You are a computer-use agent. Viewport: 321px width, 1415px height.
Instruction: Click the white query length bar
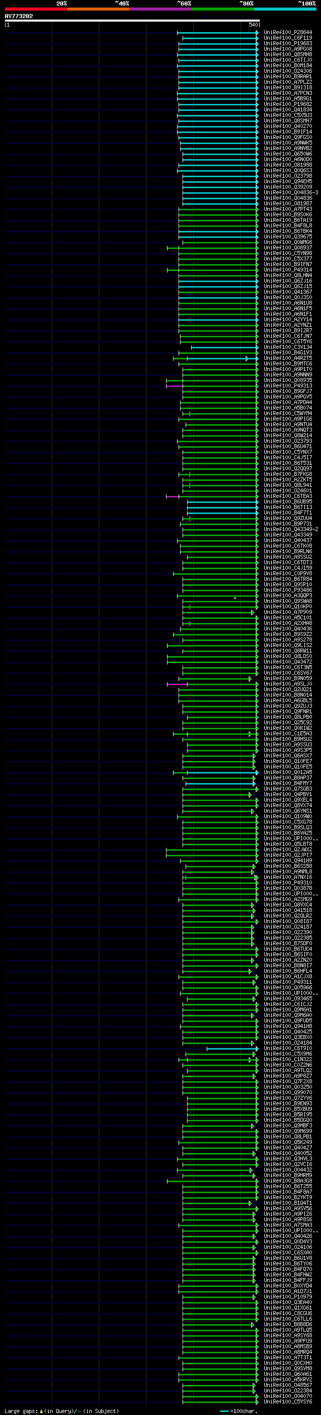(132, 21)
